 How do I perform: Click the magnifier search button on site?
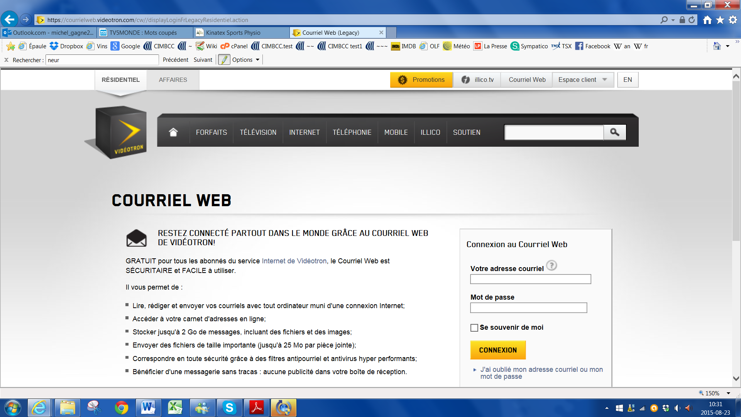614,132
